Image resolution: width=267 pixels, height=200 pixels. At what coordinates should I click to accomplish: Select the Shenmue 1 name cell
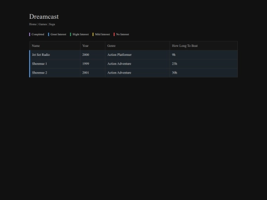pos(55,64)
